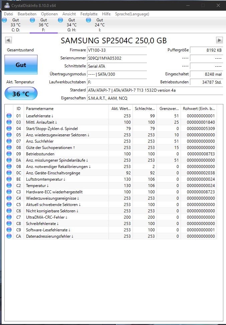The image size is (226, 325).
Task: Click the status orb for Lesefehlerrate row
Action: click(9, 116)
